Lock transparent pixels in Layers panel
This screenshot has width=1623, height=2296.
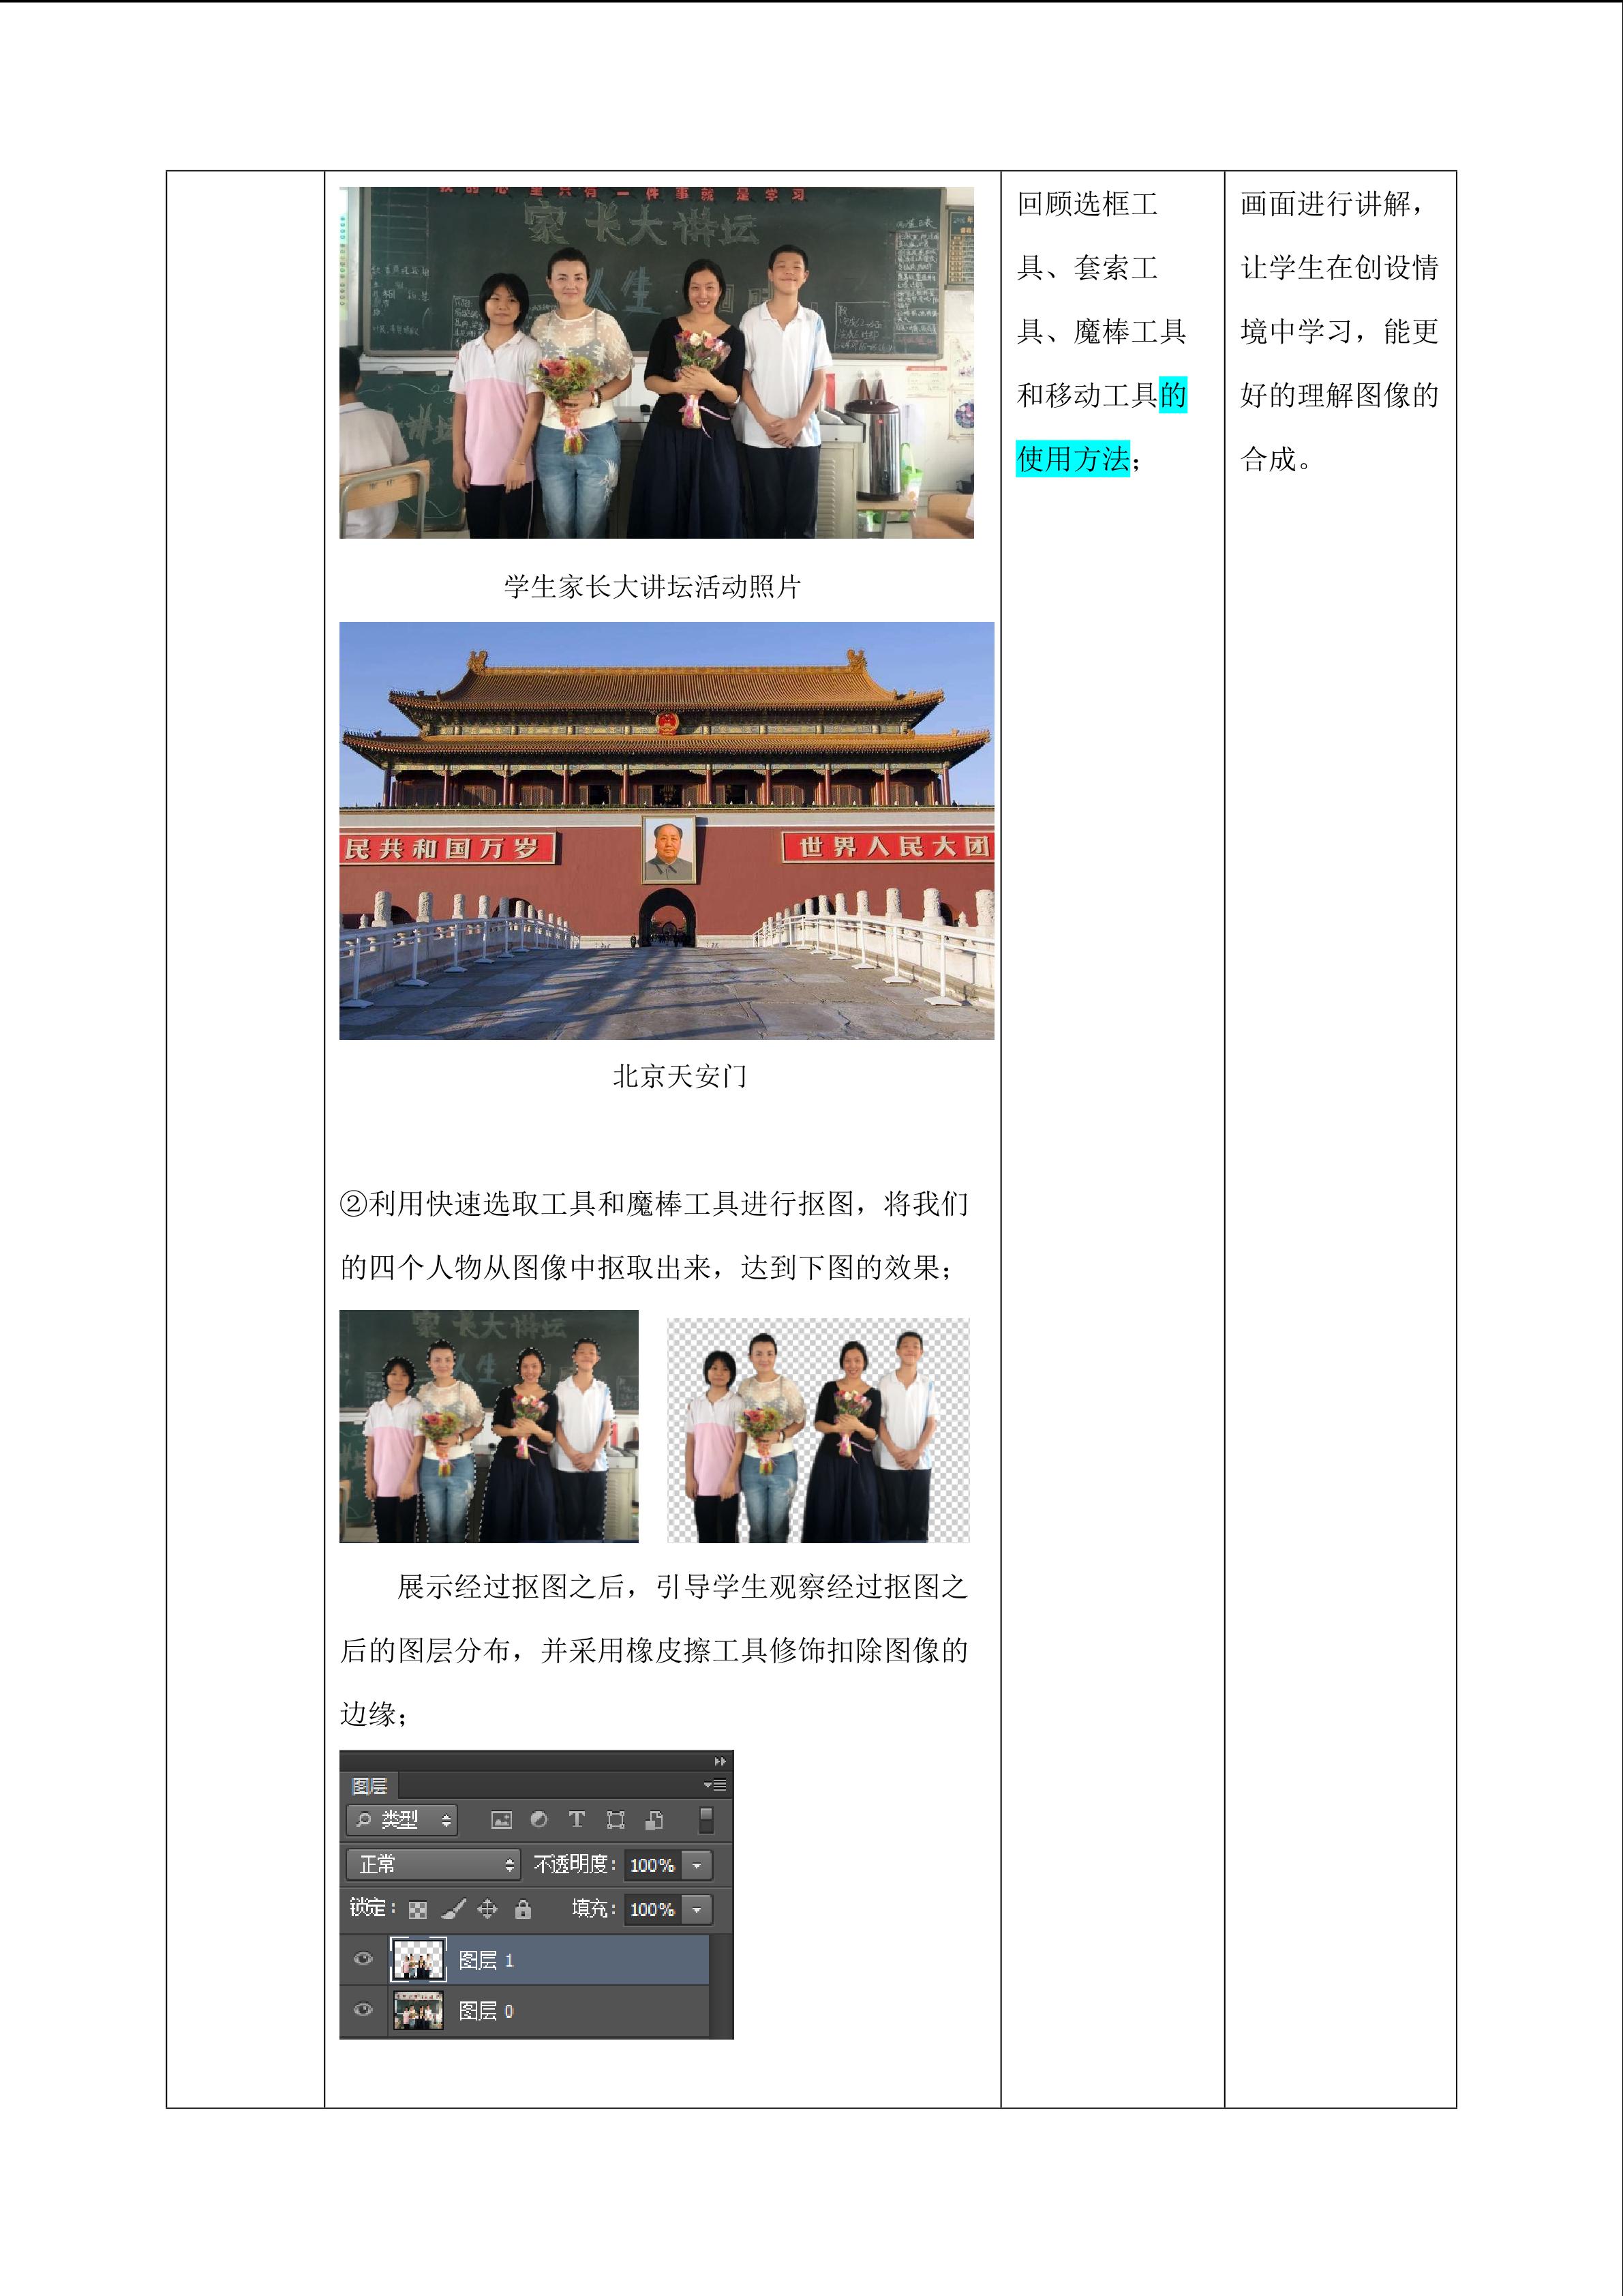(418, 1909)
